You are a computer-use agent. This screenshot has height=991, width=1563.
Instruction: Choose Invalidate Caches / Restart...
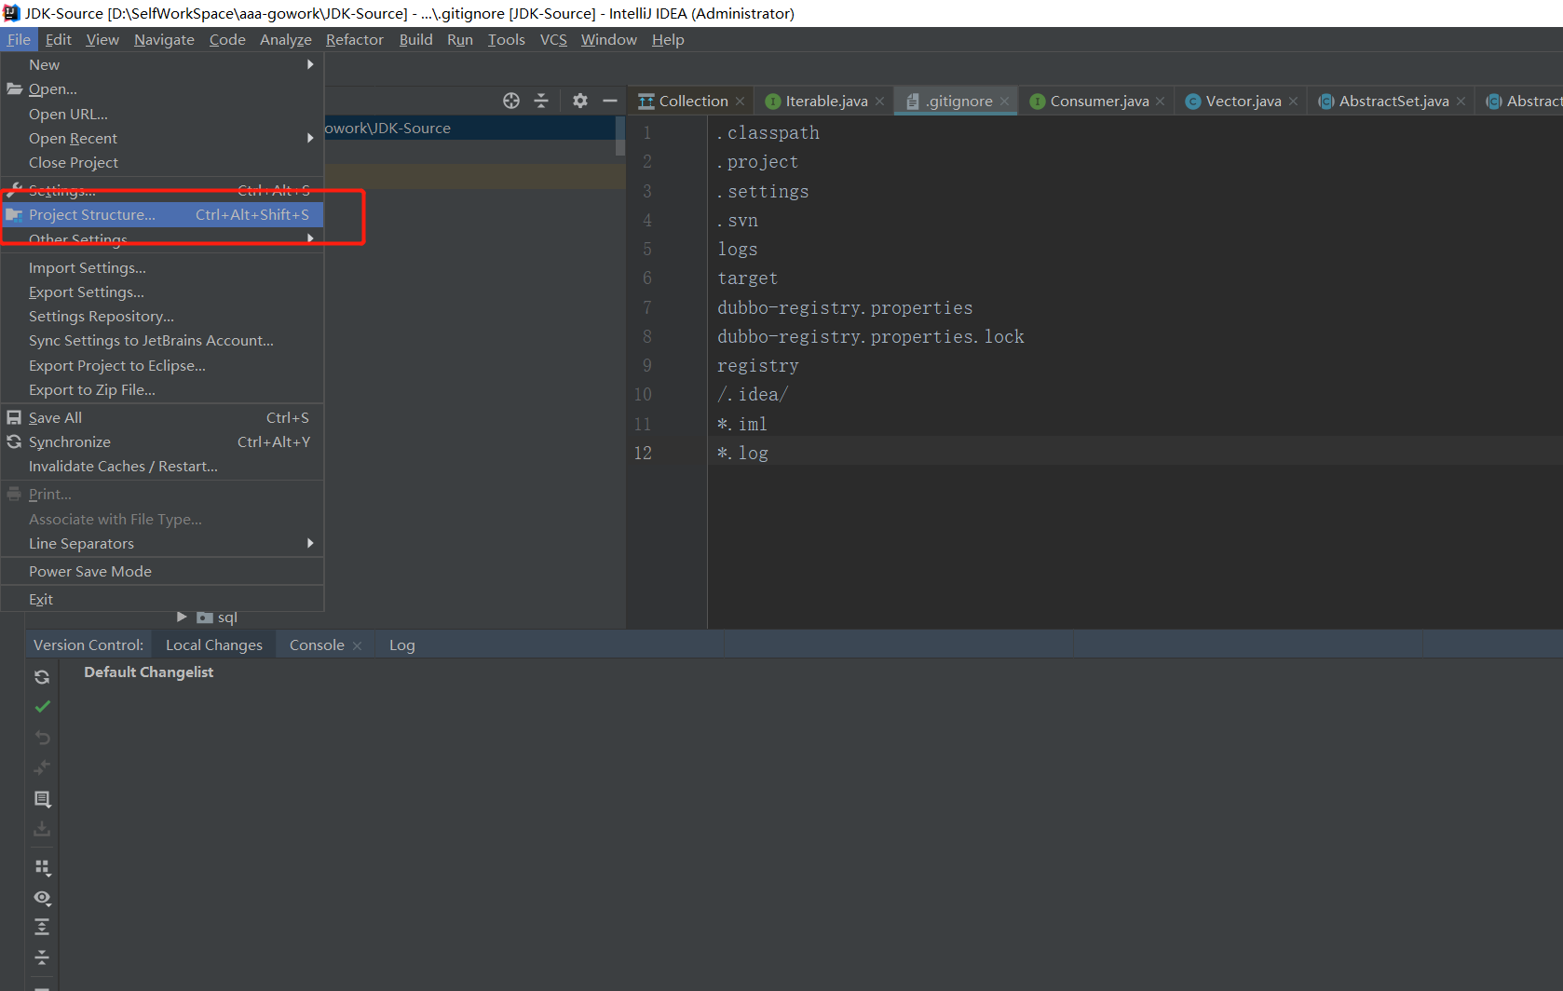pyautogui.click(x=162, y=466)
